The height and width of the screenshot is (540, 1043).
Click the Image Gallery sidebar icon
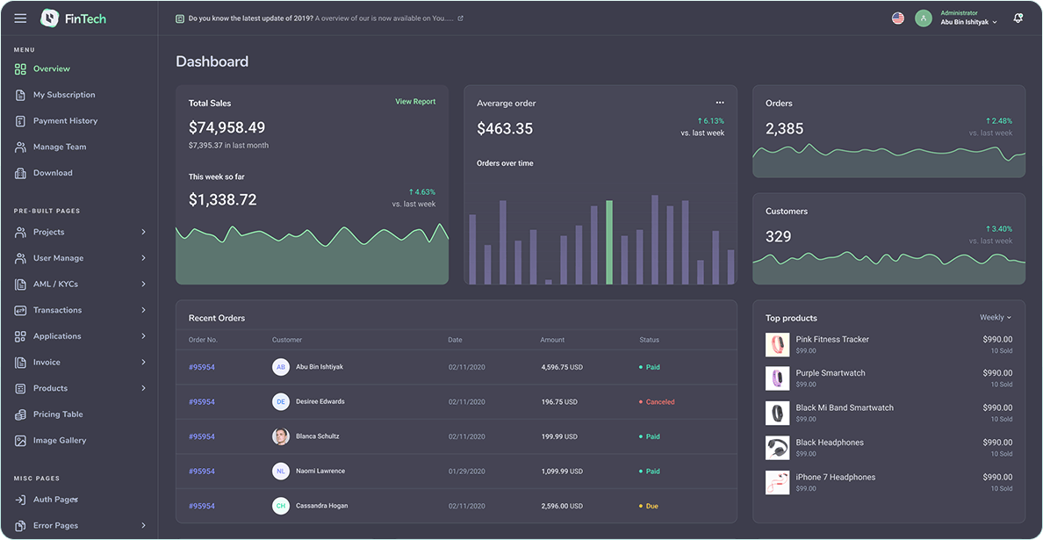coord(20,441)
